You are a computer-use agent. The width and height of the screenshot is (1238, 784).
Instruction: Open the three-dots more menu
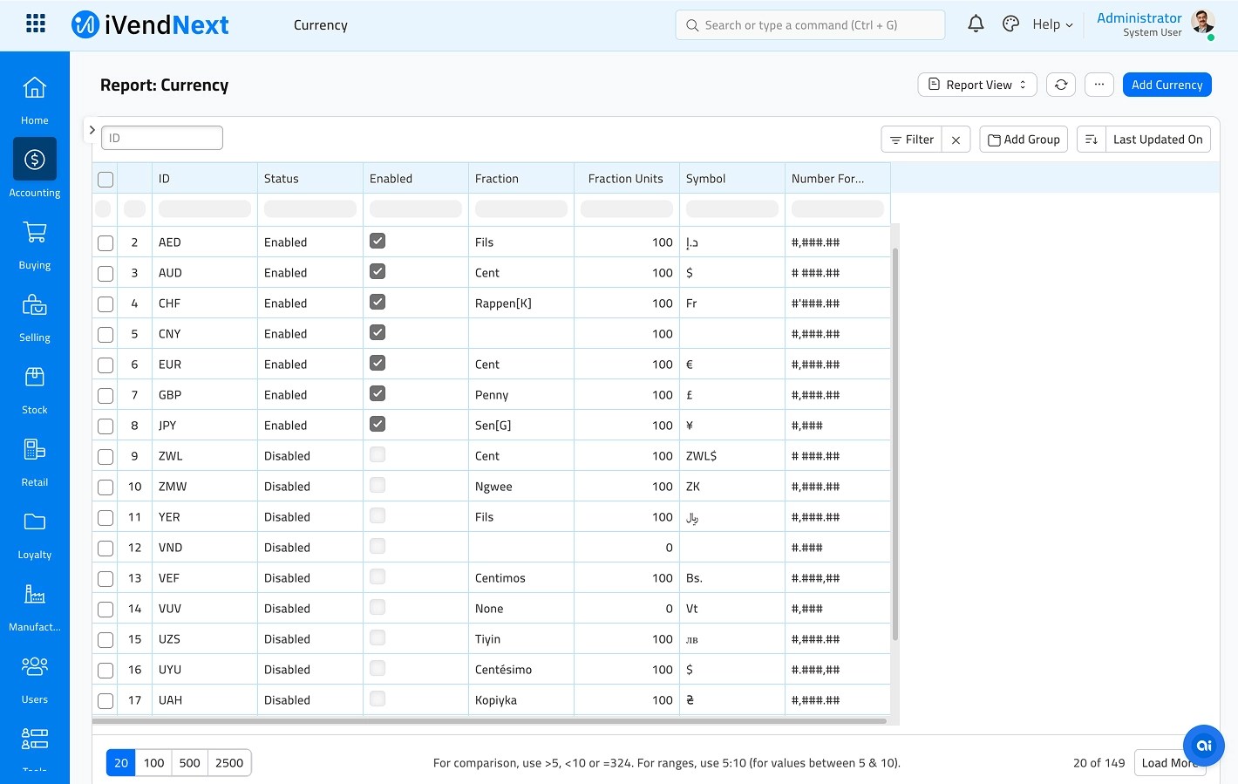tap(1099, 85)
